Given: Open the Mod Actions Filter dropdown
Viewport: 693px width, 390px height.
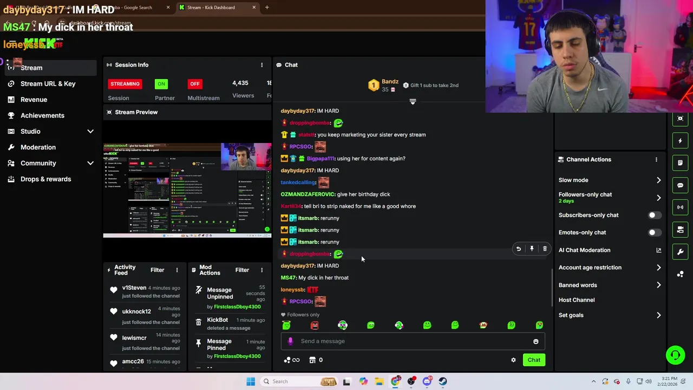Looking at the screenshot, I should (242, 270).
